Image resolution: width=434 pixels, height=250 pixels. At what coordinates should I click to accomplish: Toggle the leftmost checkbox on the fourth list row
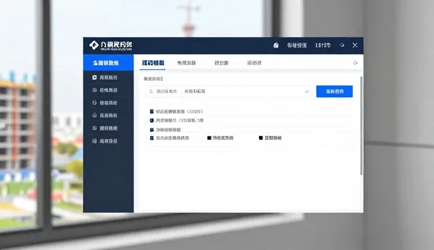[x=152, y=138]
